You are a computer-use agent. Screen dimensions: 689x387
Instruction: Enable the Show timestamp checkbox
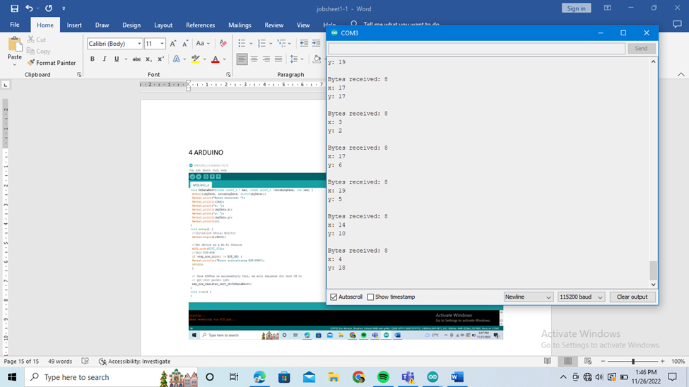pyautogui.click(x=370, y=297)
